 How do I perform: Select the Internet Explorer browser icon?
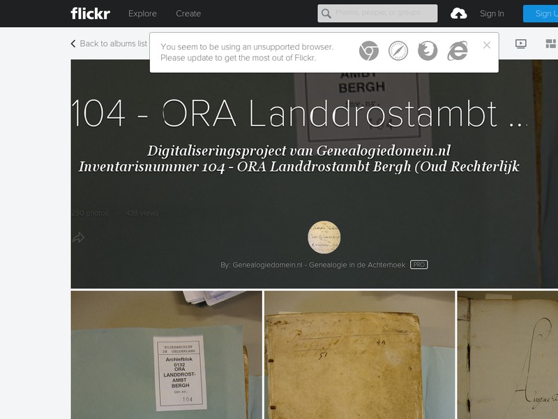(x=459, y=50)
